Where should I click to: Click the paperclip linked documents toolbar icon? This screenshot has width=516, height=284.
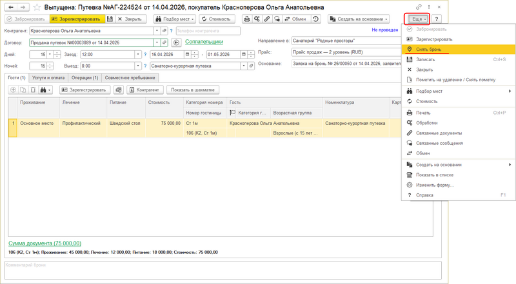267,19
